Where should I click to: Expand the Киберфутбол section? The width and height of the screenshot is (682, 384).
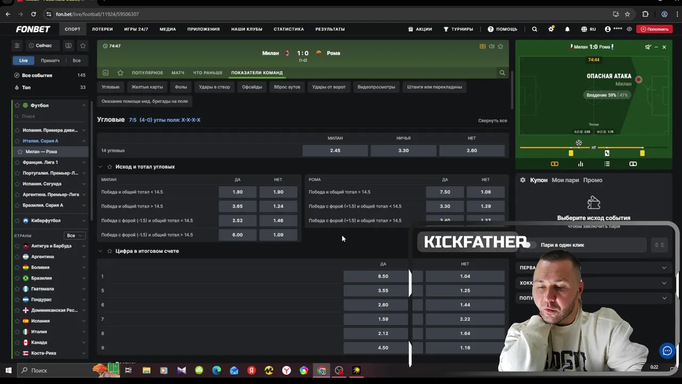84,220
